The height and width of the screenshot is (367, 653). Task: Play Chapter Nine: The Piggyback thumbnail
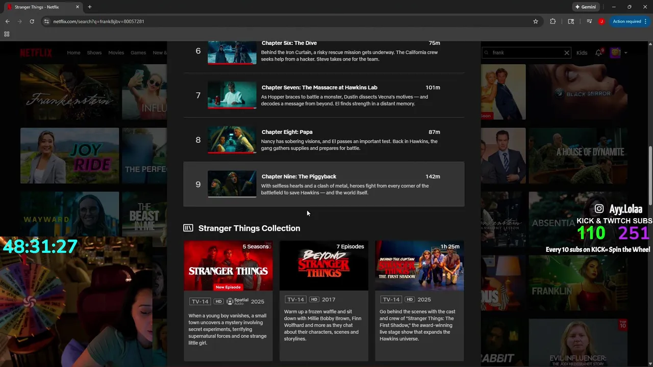[232, 184]
